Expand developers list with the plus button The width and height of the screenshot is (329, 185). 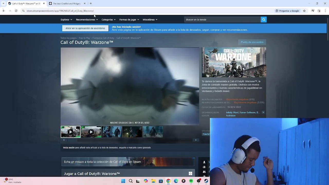coord(263,113)
